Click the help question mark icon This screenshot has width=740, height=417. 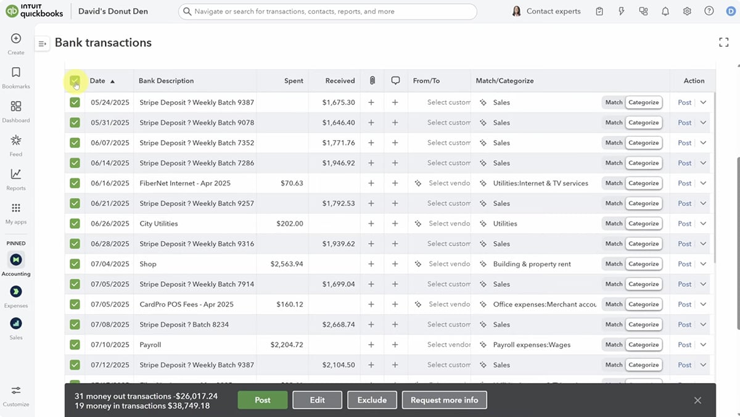pyautogui.click(x=709, y=10)
